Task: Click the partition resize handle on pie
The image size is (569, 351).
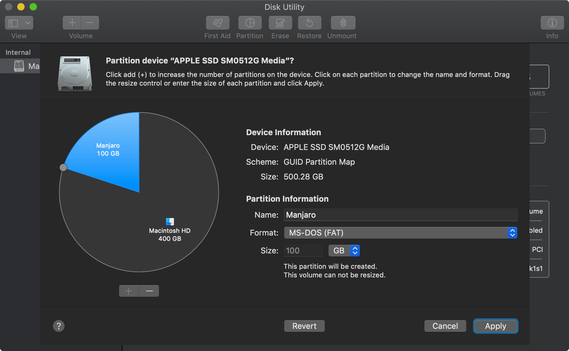Action: click(x=63, y=167)
